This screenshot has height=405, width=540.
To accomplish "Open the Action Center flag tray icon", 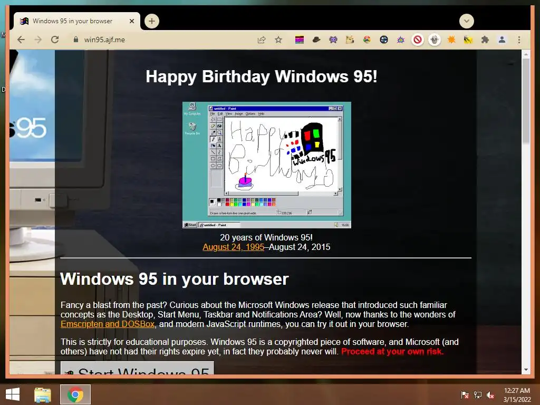I will (465, 394).
